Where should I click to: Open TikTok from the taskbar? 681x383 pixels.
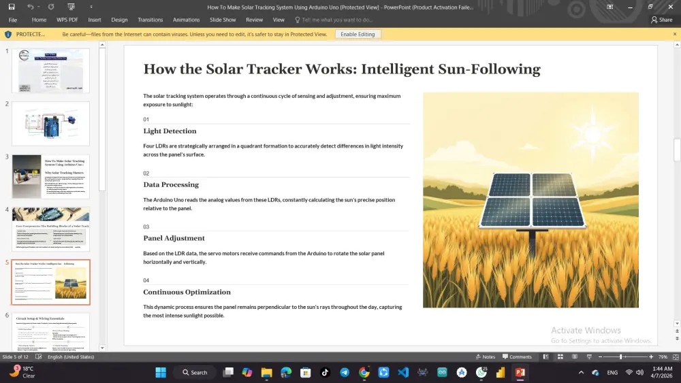[325, 373]
